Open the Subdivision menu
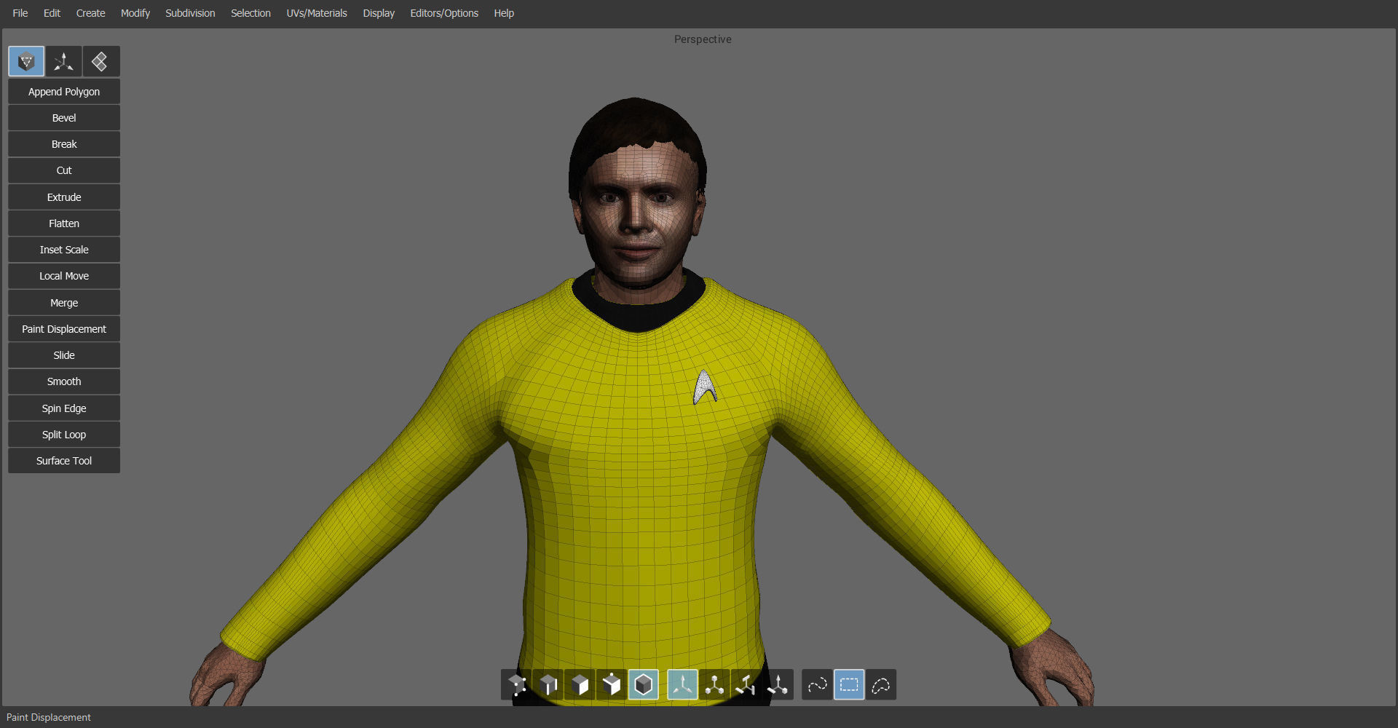Viewport: 1398px width, 728px height. pos(190,13)
